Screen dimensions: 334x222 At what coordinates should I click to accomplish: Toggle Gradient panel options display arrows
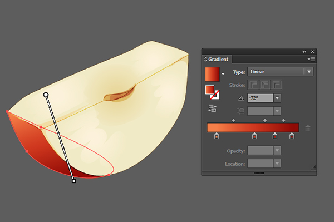pos(205,59)
